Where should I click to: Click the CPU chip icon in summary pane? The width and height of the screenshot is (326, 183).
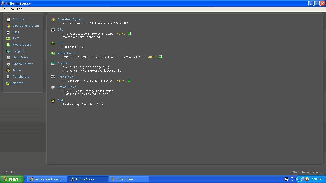point(53,29)
